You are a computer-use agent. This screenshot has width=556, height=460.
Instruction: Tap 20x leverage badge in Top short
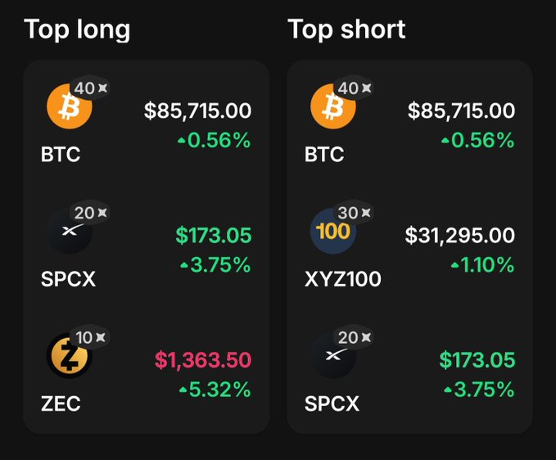tap(354, 337)
